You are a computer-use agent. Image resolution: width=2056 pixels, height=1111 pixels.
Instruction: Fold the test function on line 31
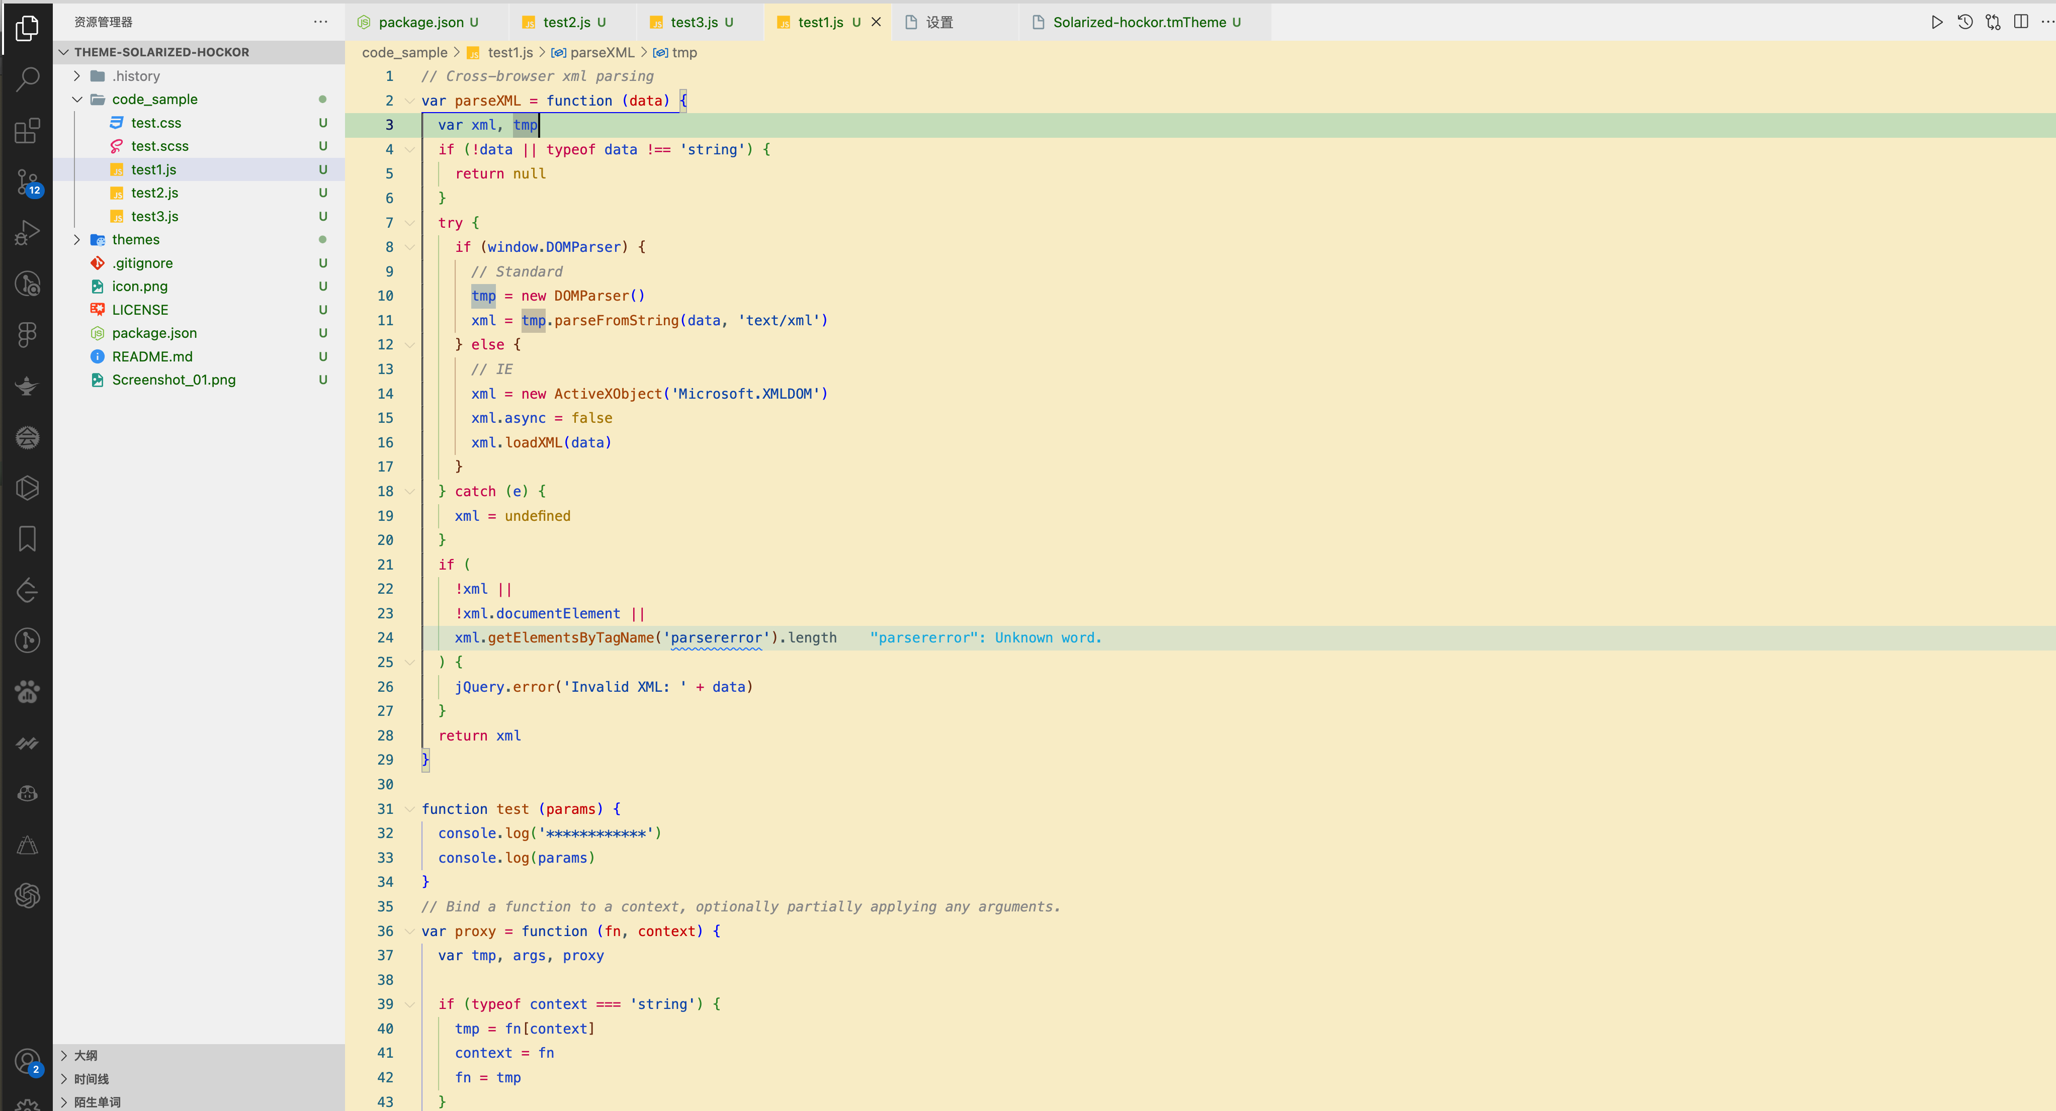pyautogui.click(x=409, y=809)
